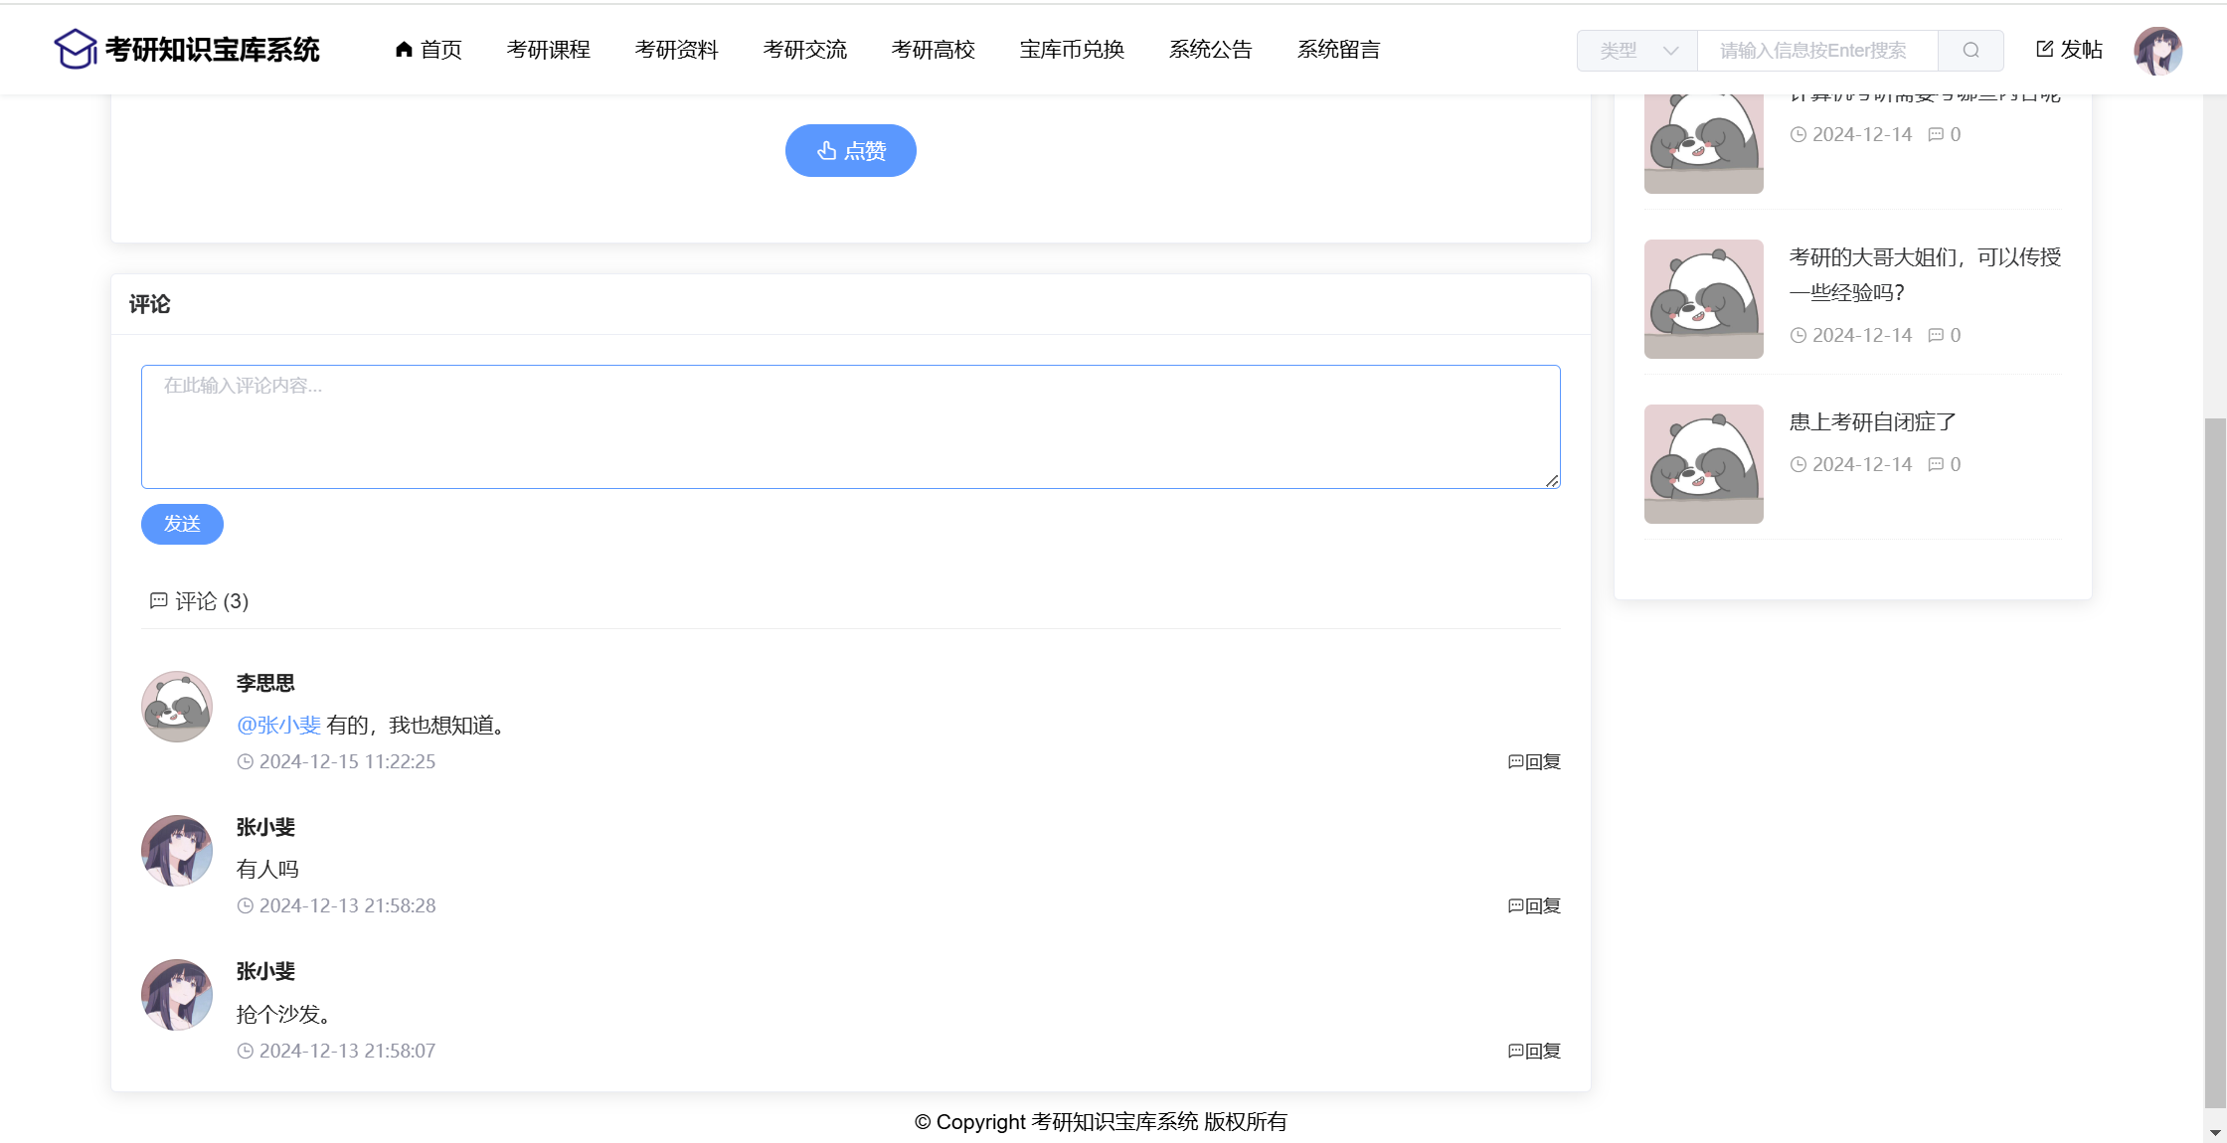Open post 患上考研自闭症了
2227x1143 pixels.
1872,422
